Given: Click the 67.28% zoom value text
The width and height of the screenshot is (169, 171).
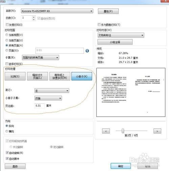Looking at the screenshot, I should click(123, 53).
